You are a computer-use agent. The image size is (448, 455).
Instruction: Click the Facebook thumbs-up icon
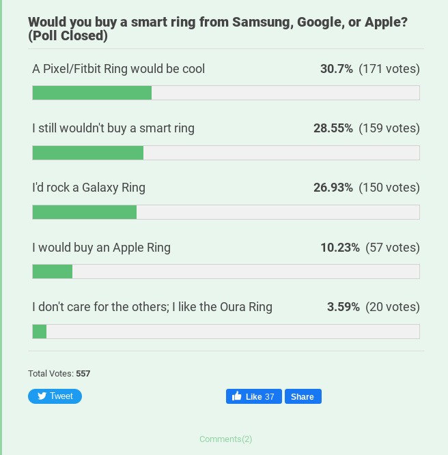[x=237, y=396]
